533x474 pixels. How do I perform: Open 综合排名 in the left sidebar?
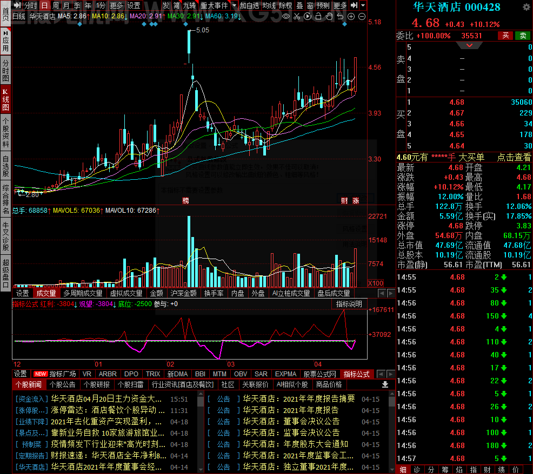[x=5, y=199]
